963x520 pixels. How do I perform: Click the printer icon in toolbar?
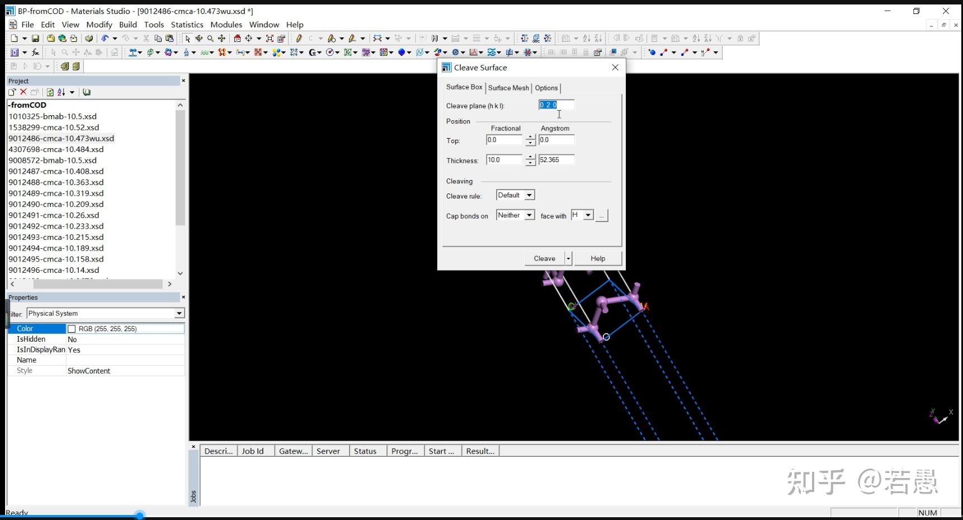point(89,39)
